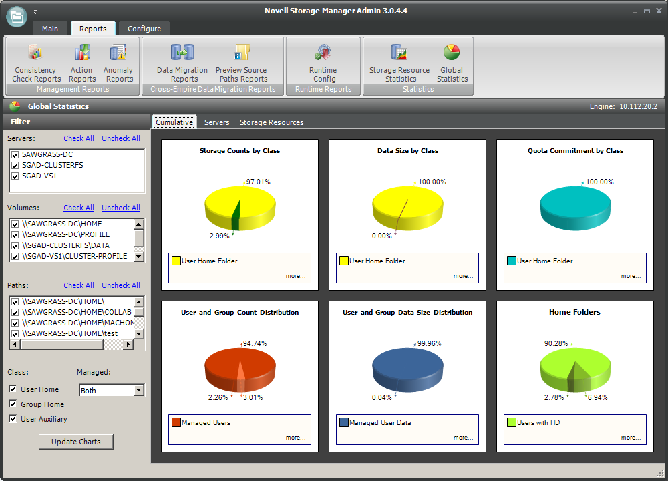Viewport: 668px width, 481px height.
Task: Uncheck the User Auxiliary class checkbox
Action: point(13,418)
